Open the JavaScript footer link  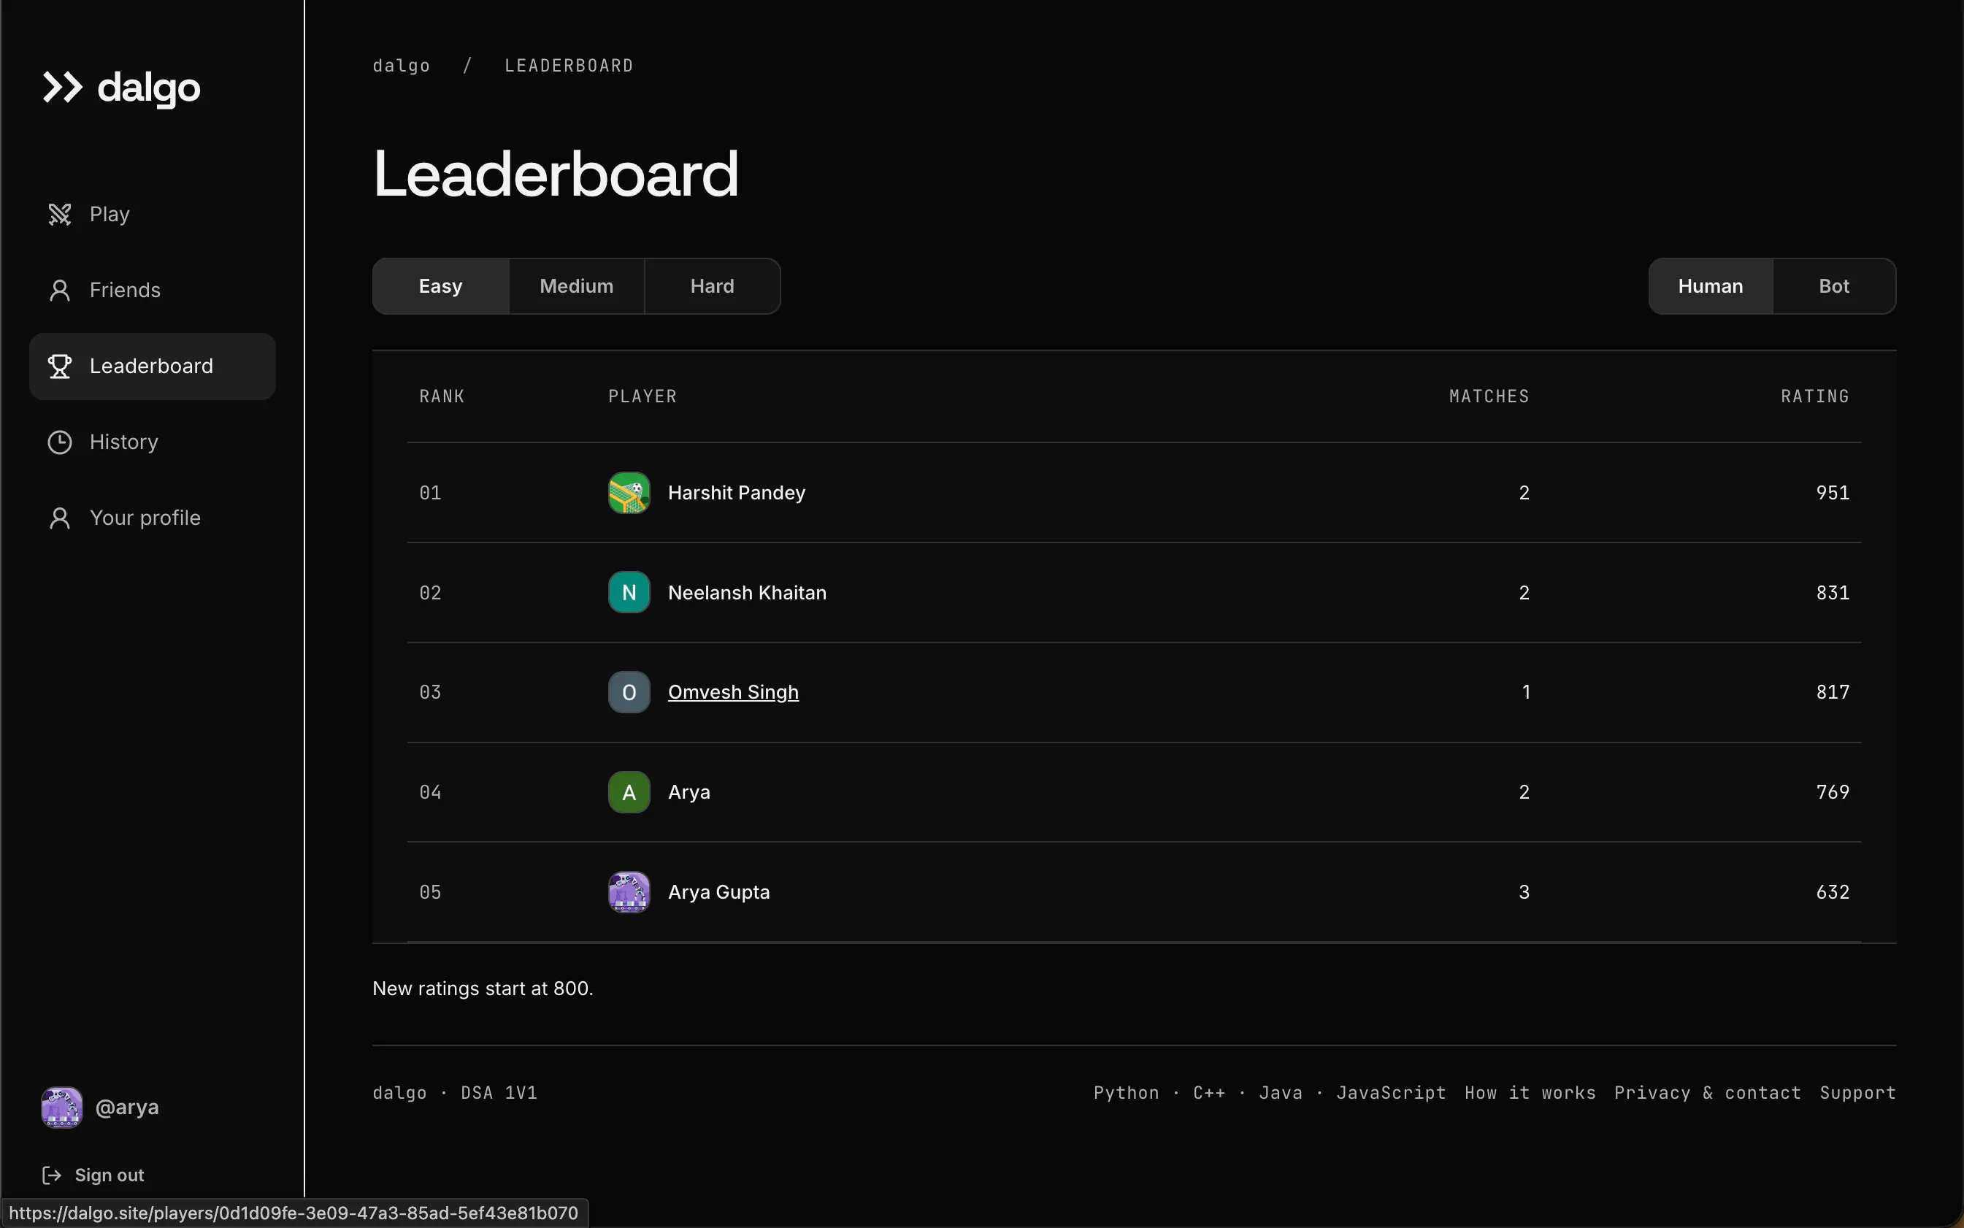1391,1093
